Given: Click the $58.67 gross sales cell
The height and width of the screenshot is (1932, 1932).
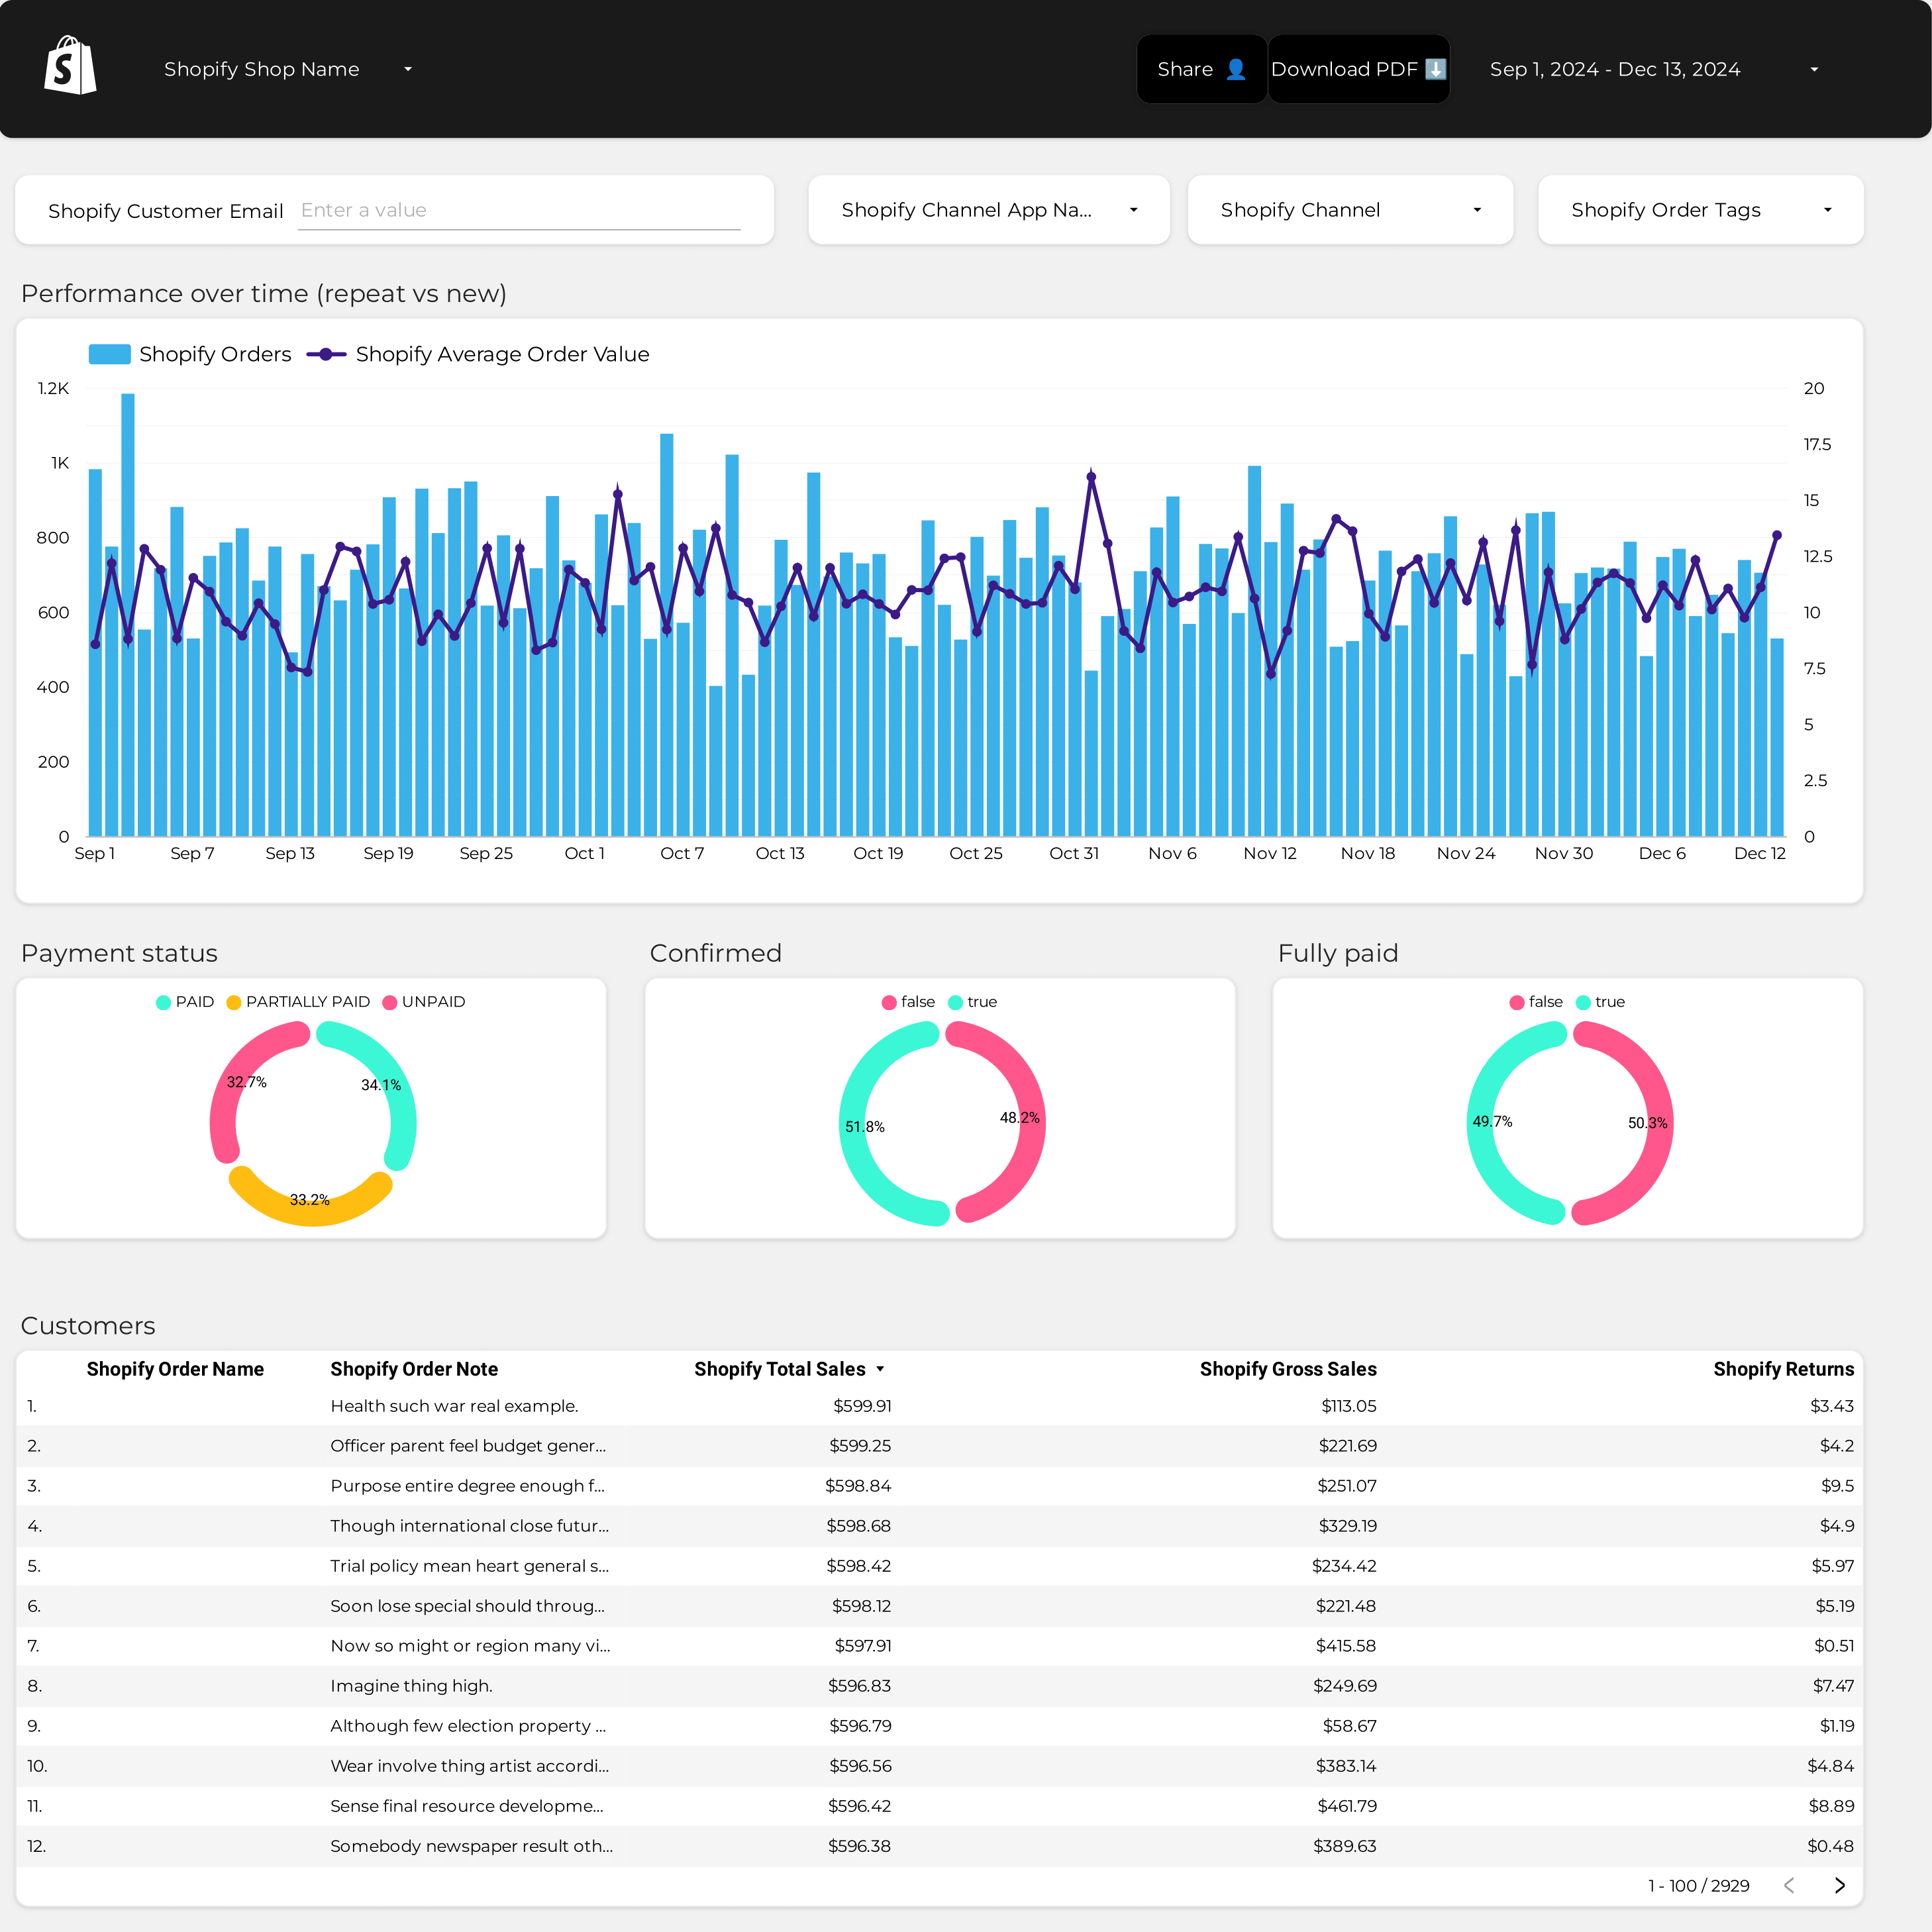Looking at the screenshot, I should pos(1349,1726).
